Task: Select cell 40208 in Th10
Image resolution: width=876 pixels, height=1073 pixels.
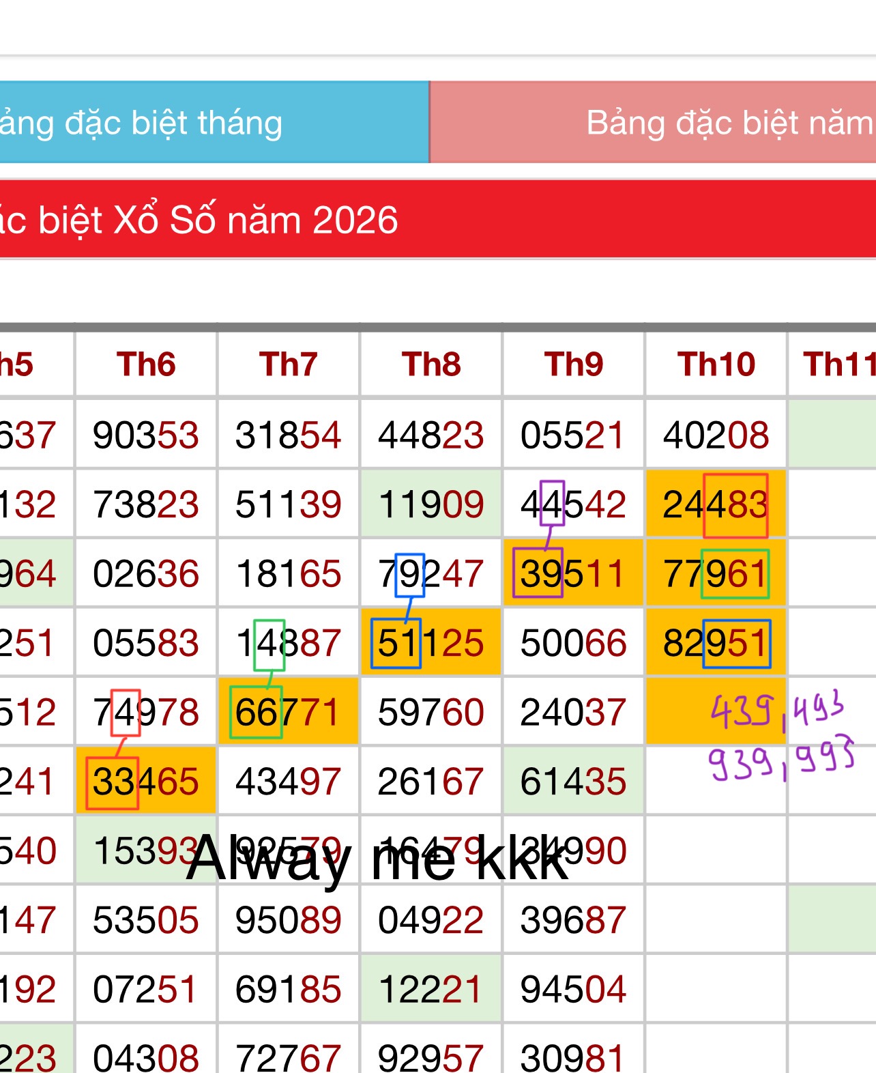Action: (x=716, y=435)
